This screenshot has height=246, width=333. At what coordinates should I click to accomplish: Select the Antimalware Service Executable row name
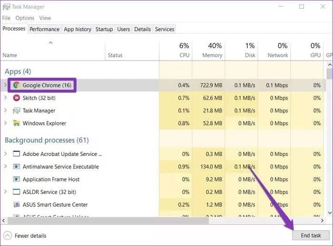tap(61, 167)
